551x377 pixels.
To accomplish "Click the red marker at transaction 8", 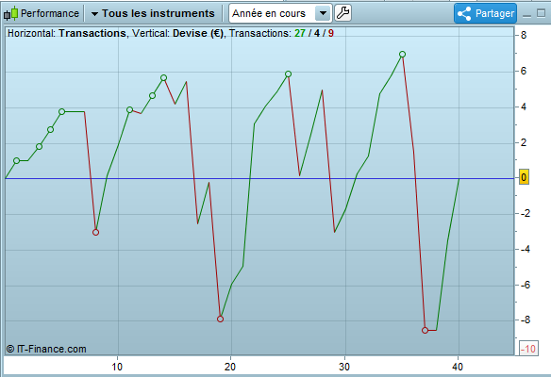I will (x=95, y=233).
